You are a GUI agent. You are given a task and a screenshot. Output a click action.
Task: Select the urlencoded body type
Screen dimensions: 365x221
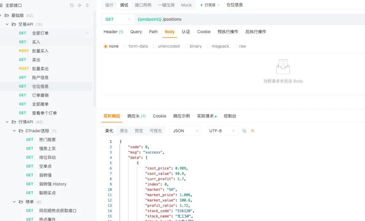click(x=166, y=46)
